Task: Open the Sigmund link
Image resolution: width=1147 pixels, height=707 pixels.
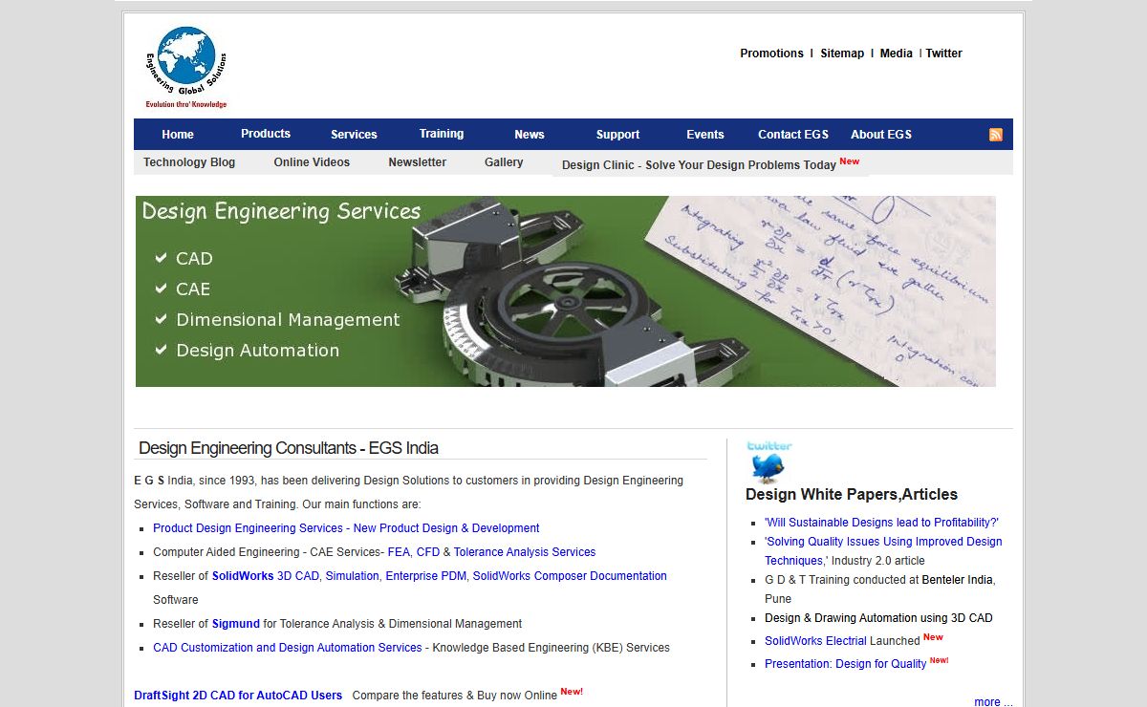Action: [x=236, y=624]
